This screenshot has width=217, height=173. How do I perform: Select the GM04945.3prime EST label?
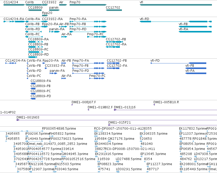[75, 154]
